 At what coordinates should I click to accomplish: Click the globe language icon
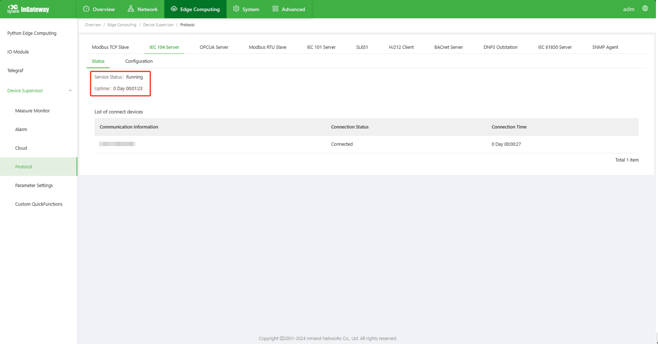[x=645, y=9]
